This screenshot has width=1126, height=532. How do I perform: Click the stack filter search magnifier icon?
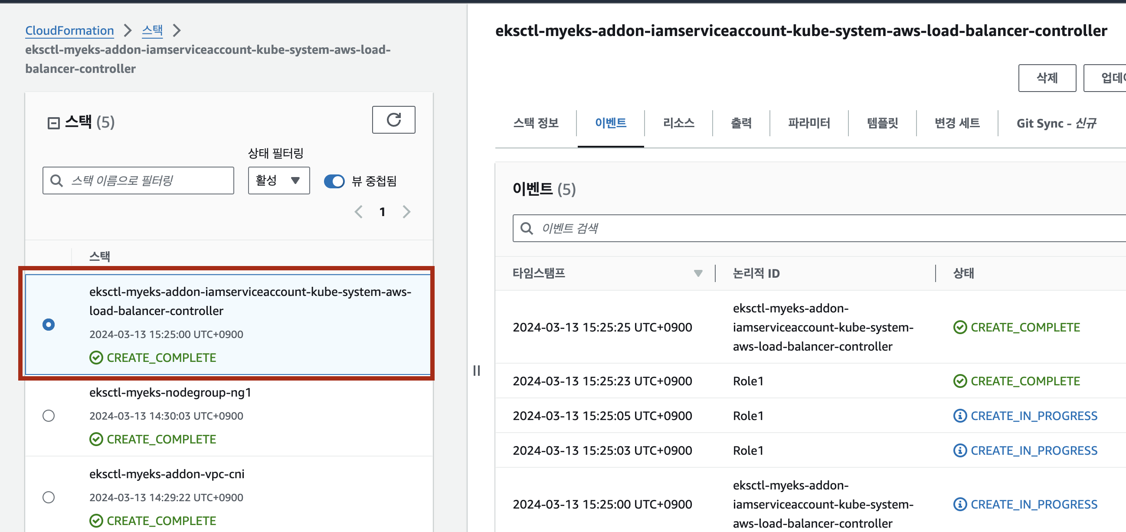tap(56, 181)
